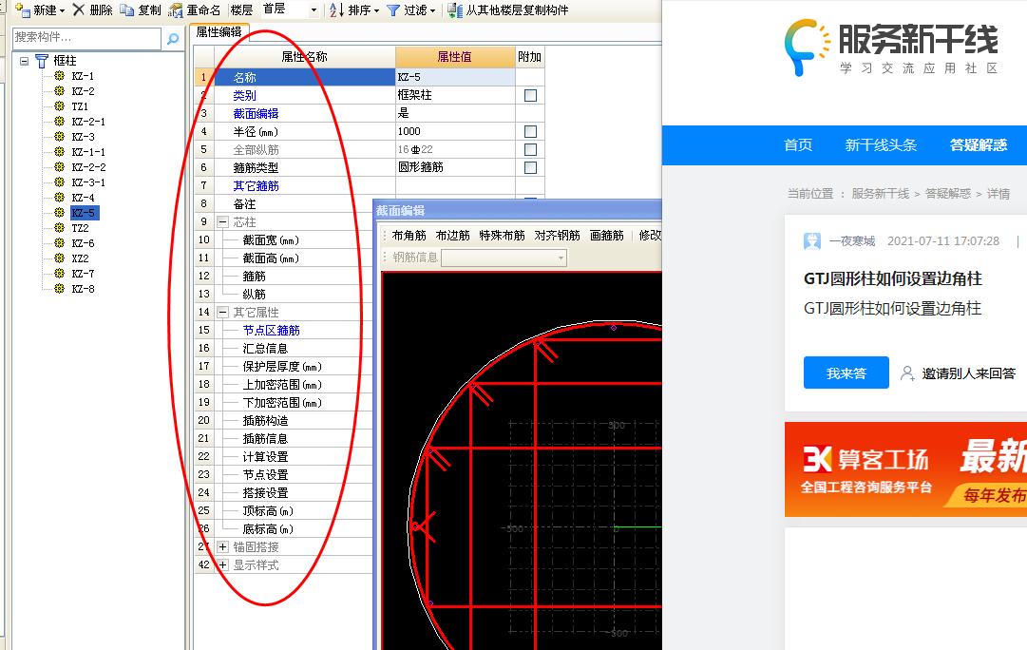Open 答疑解惑 in the website navigation
The image size is (1027, 650).
coord(978,144)
